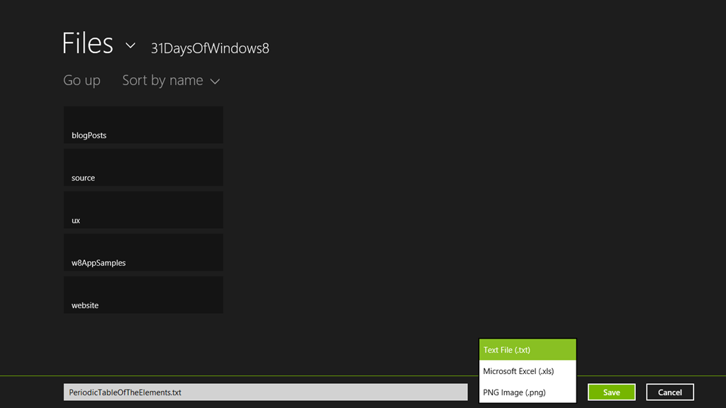Viewport: 726px width, 408px height.
Task: Click the w8AppSamples folder name text
Action: 99,263
